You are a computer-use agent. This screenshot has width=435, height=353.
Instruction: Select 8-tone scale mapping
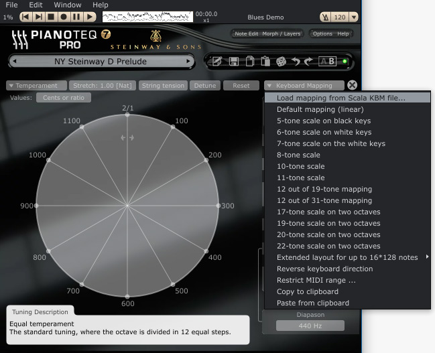pyautogui.click(x=348, y=155)
